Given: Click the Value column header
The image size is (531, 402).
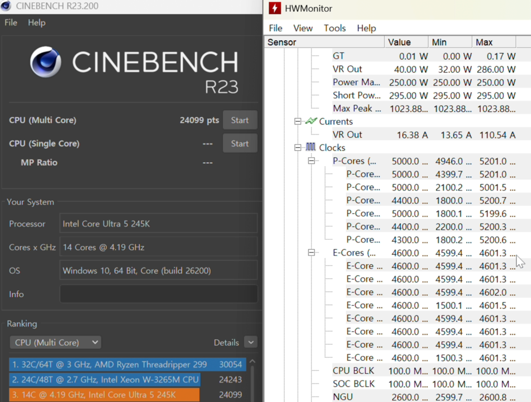Looking at the screenshot, I should point(406,42).
